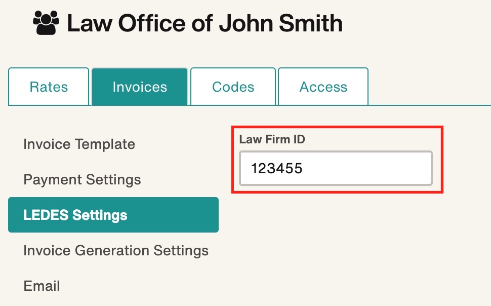Open Invoice Template settings
This screenshot has width=491, height=306.
coord(79,144)
